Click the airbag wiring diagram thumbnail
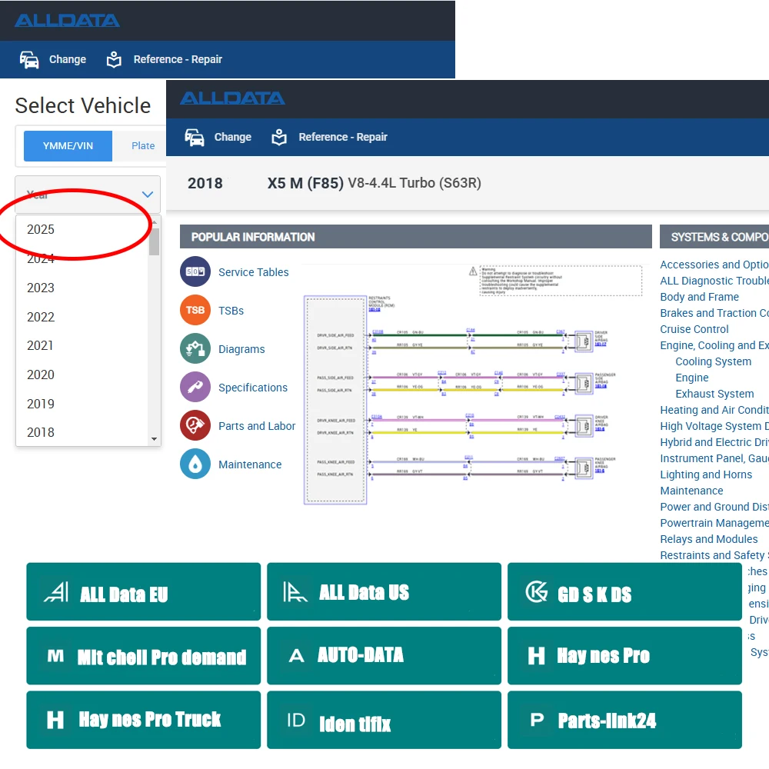 tap(473, 384)
